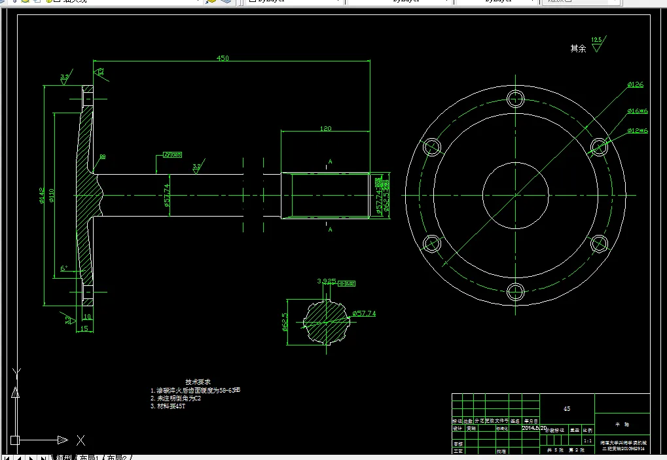
Task: Jump to the last layout tab arrow
Action: click(43, 458)
